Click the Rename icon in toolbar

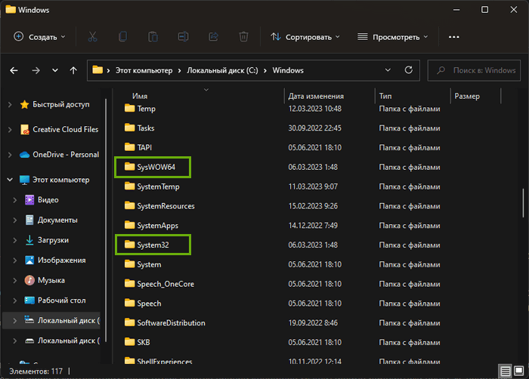click(x=183, y=36)
